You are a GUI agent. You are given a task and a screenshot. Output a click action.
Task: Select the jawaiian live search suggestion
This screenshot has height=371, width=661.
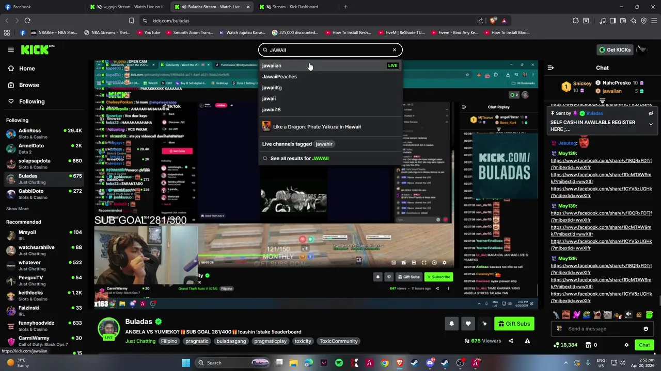[x=330, y=65]
